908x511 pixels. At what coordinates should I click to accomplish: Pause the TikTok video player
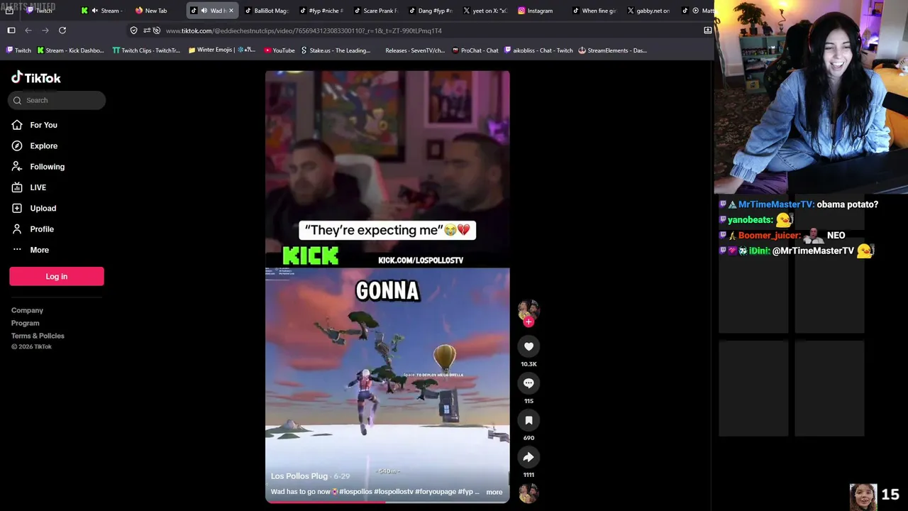click(387, 287)
